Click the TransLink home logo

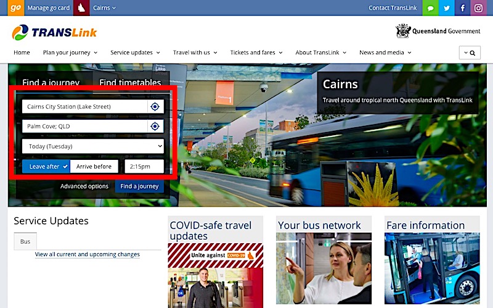[54, 32]
